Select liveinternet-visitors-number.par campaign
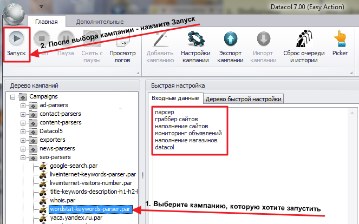Viewport: 359px width, 224px height. [91, 183]
